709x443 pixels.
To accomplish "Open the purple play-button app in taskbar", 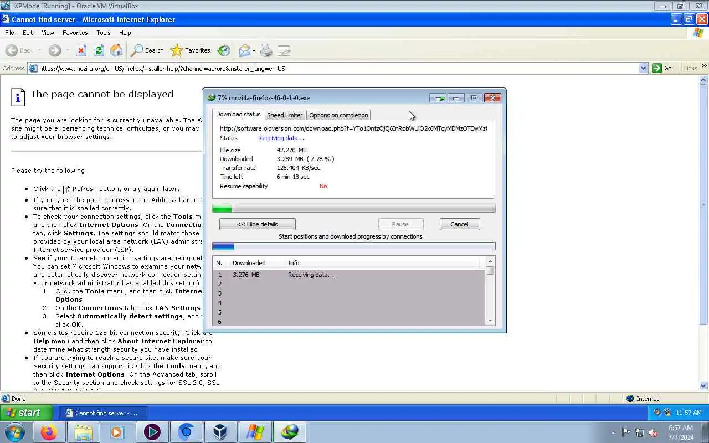I will pyautogui.click(x=152, y=432).
